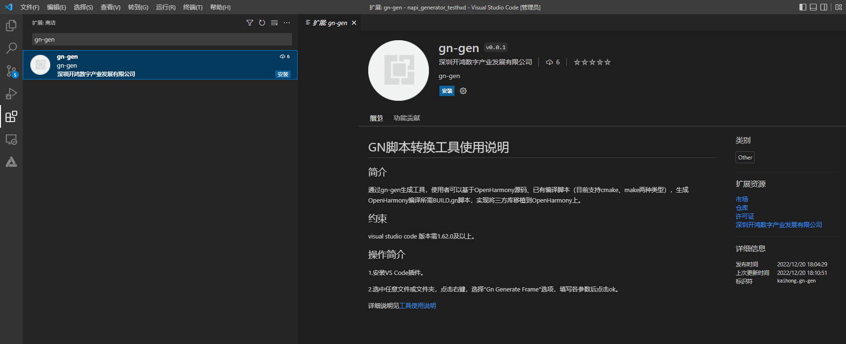Click last updated 2022/12/20 18:10:51
The height and width of the screenshot is (344, 846).
click(802, 273)
